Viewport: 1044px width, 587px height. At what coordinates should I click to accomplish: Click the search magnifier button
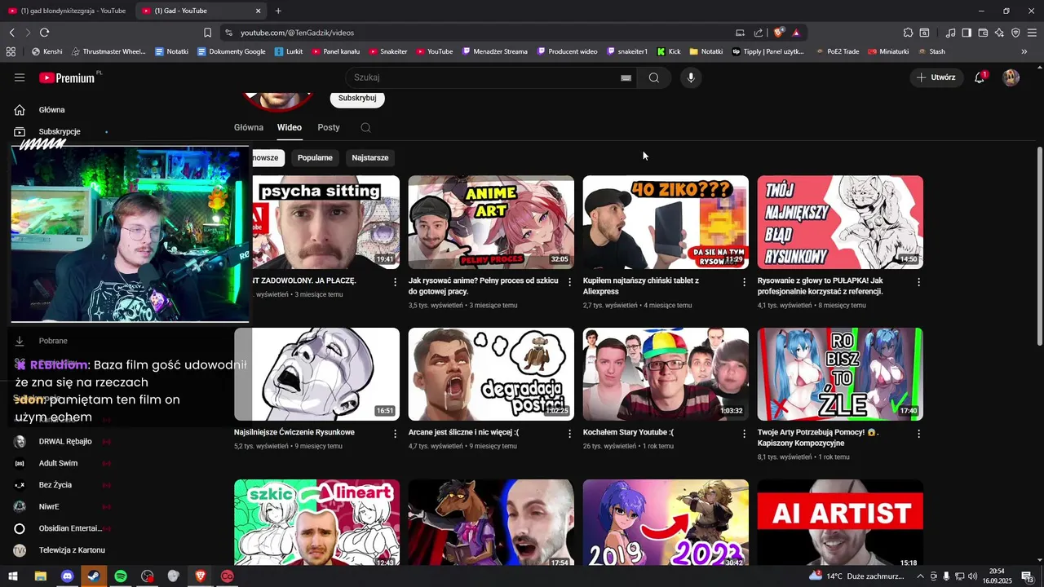pos(654,77)
